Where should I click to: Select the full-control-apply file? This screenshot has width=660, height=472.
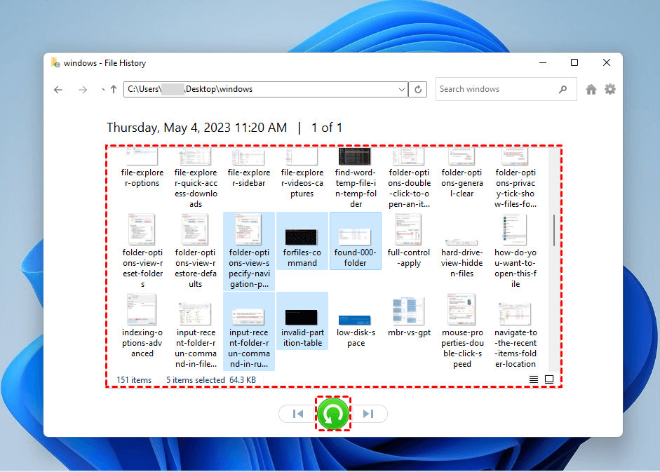coord(409,241)
